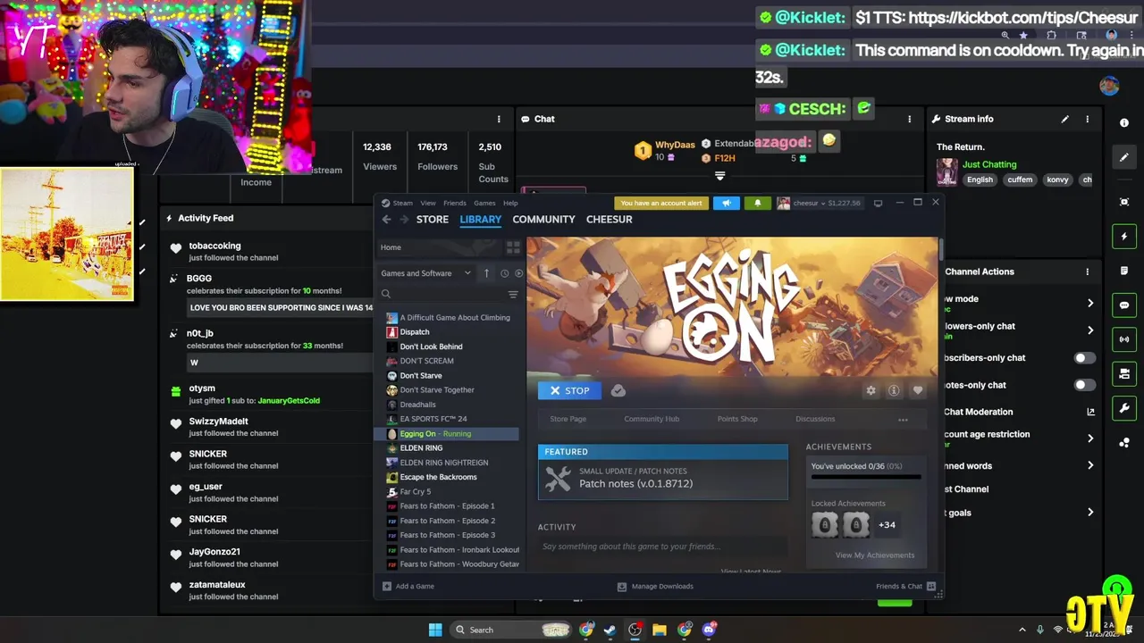
Task: Open Egging On Store Page link
Action: tap(568, 419)
